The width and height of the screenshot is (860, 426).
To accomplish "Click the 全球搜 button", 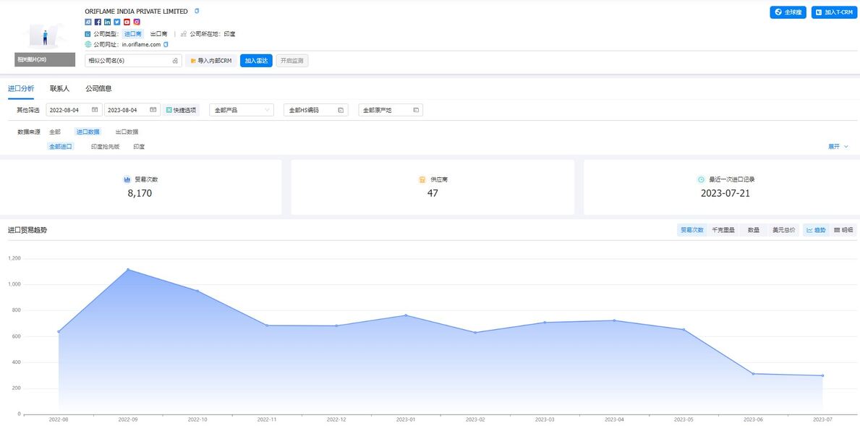I will coord(788,12).
